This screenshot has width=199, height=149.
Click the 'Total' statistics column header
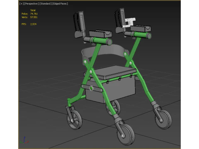point(33,10)
